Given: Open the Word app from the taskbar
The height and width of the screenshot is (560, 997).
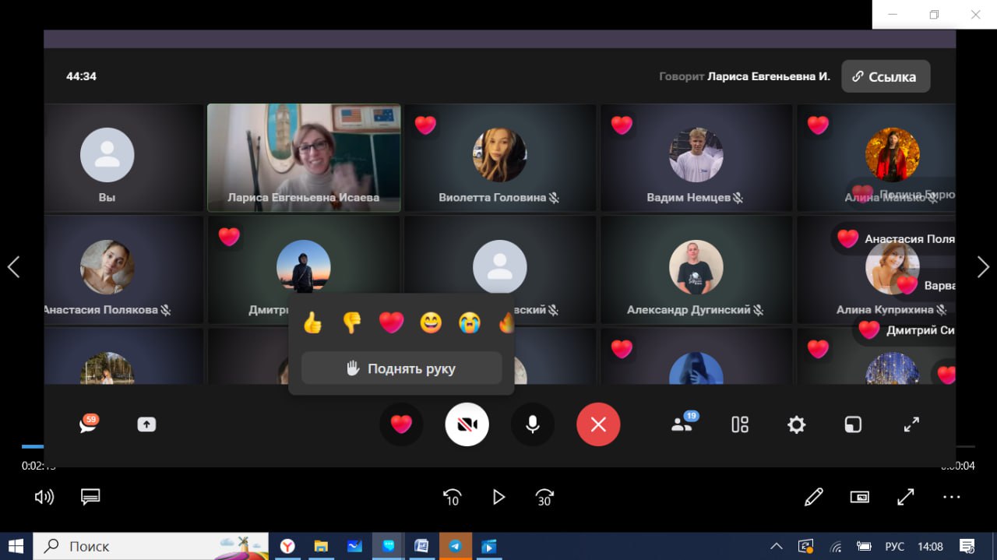Looking at the screenshot, I should pos(422,546).
